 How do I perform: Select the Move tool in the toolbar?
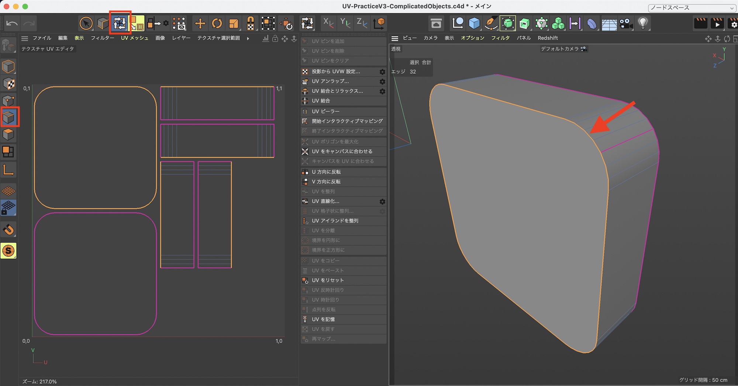200,24
